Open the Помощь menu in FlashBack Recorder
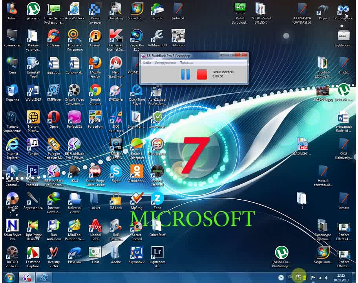Image resolution: width=358 pixels, height=283 pixels. tap(186, 62)
